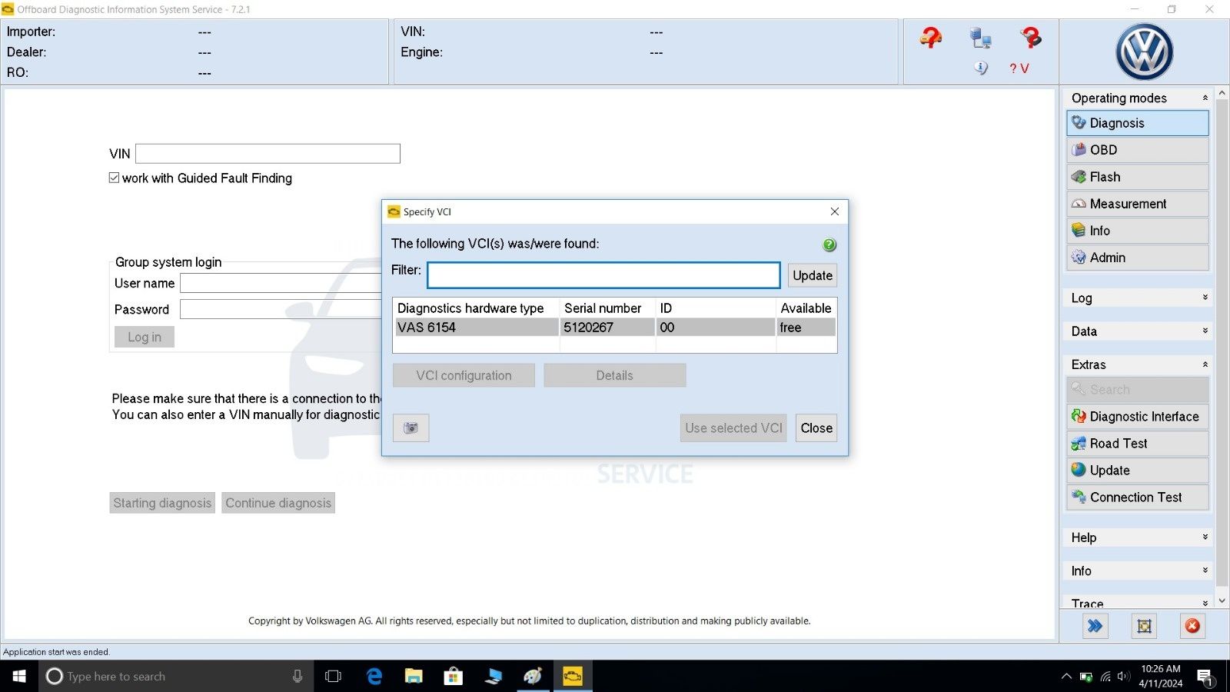
Task: Open the Windows Start menu
Action: click(19, 676)
